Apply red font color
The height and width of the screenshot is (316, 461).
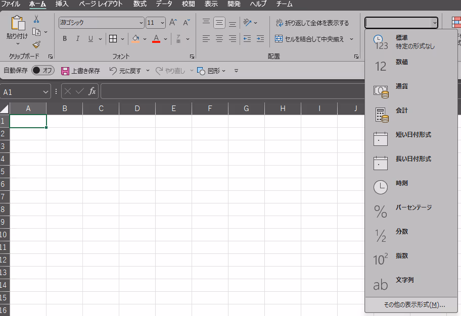156,39
